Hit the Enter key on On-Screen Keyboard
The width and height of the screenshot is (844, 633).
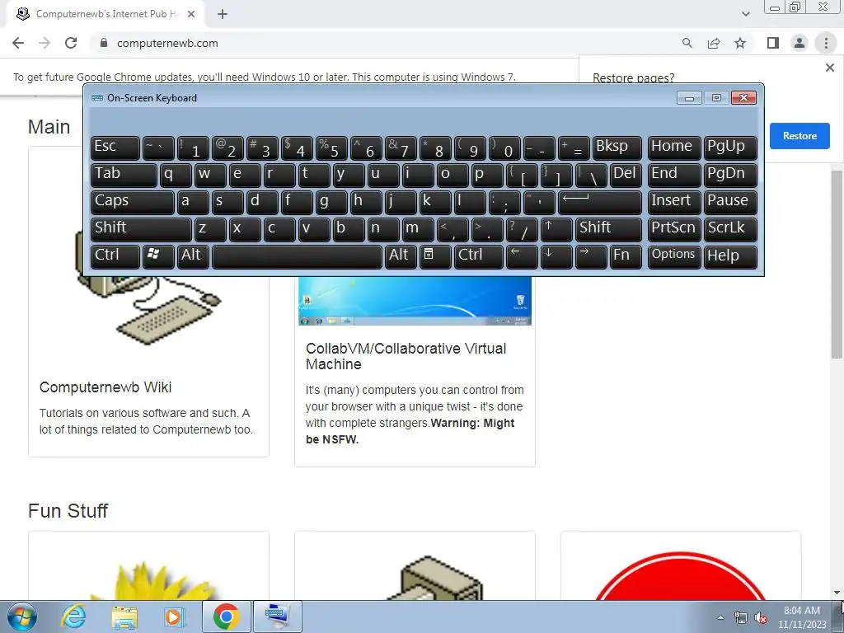coord(600,202)
